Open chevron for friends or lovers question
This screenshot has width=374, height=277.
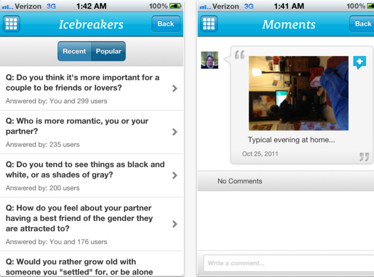pyautogui.click(x=175, y=89)
